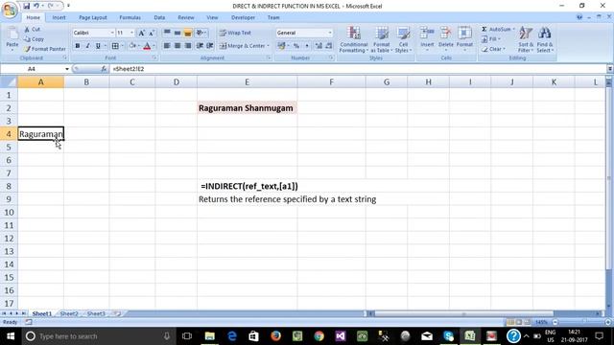Click the Copy command
The width and height of the screenshot is (614, 345).
click(34, 39)
